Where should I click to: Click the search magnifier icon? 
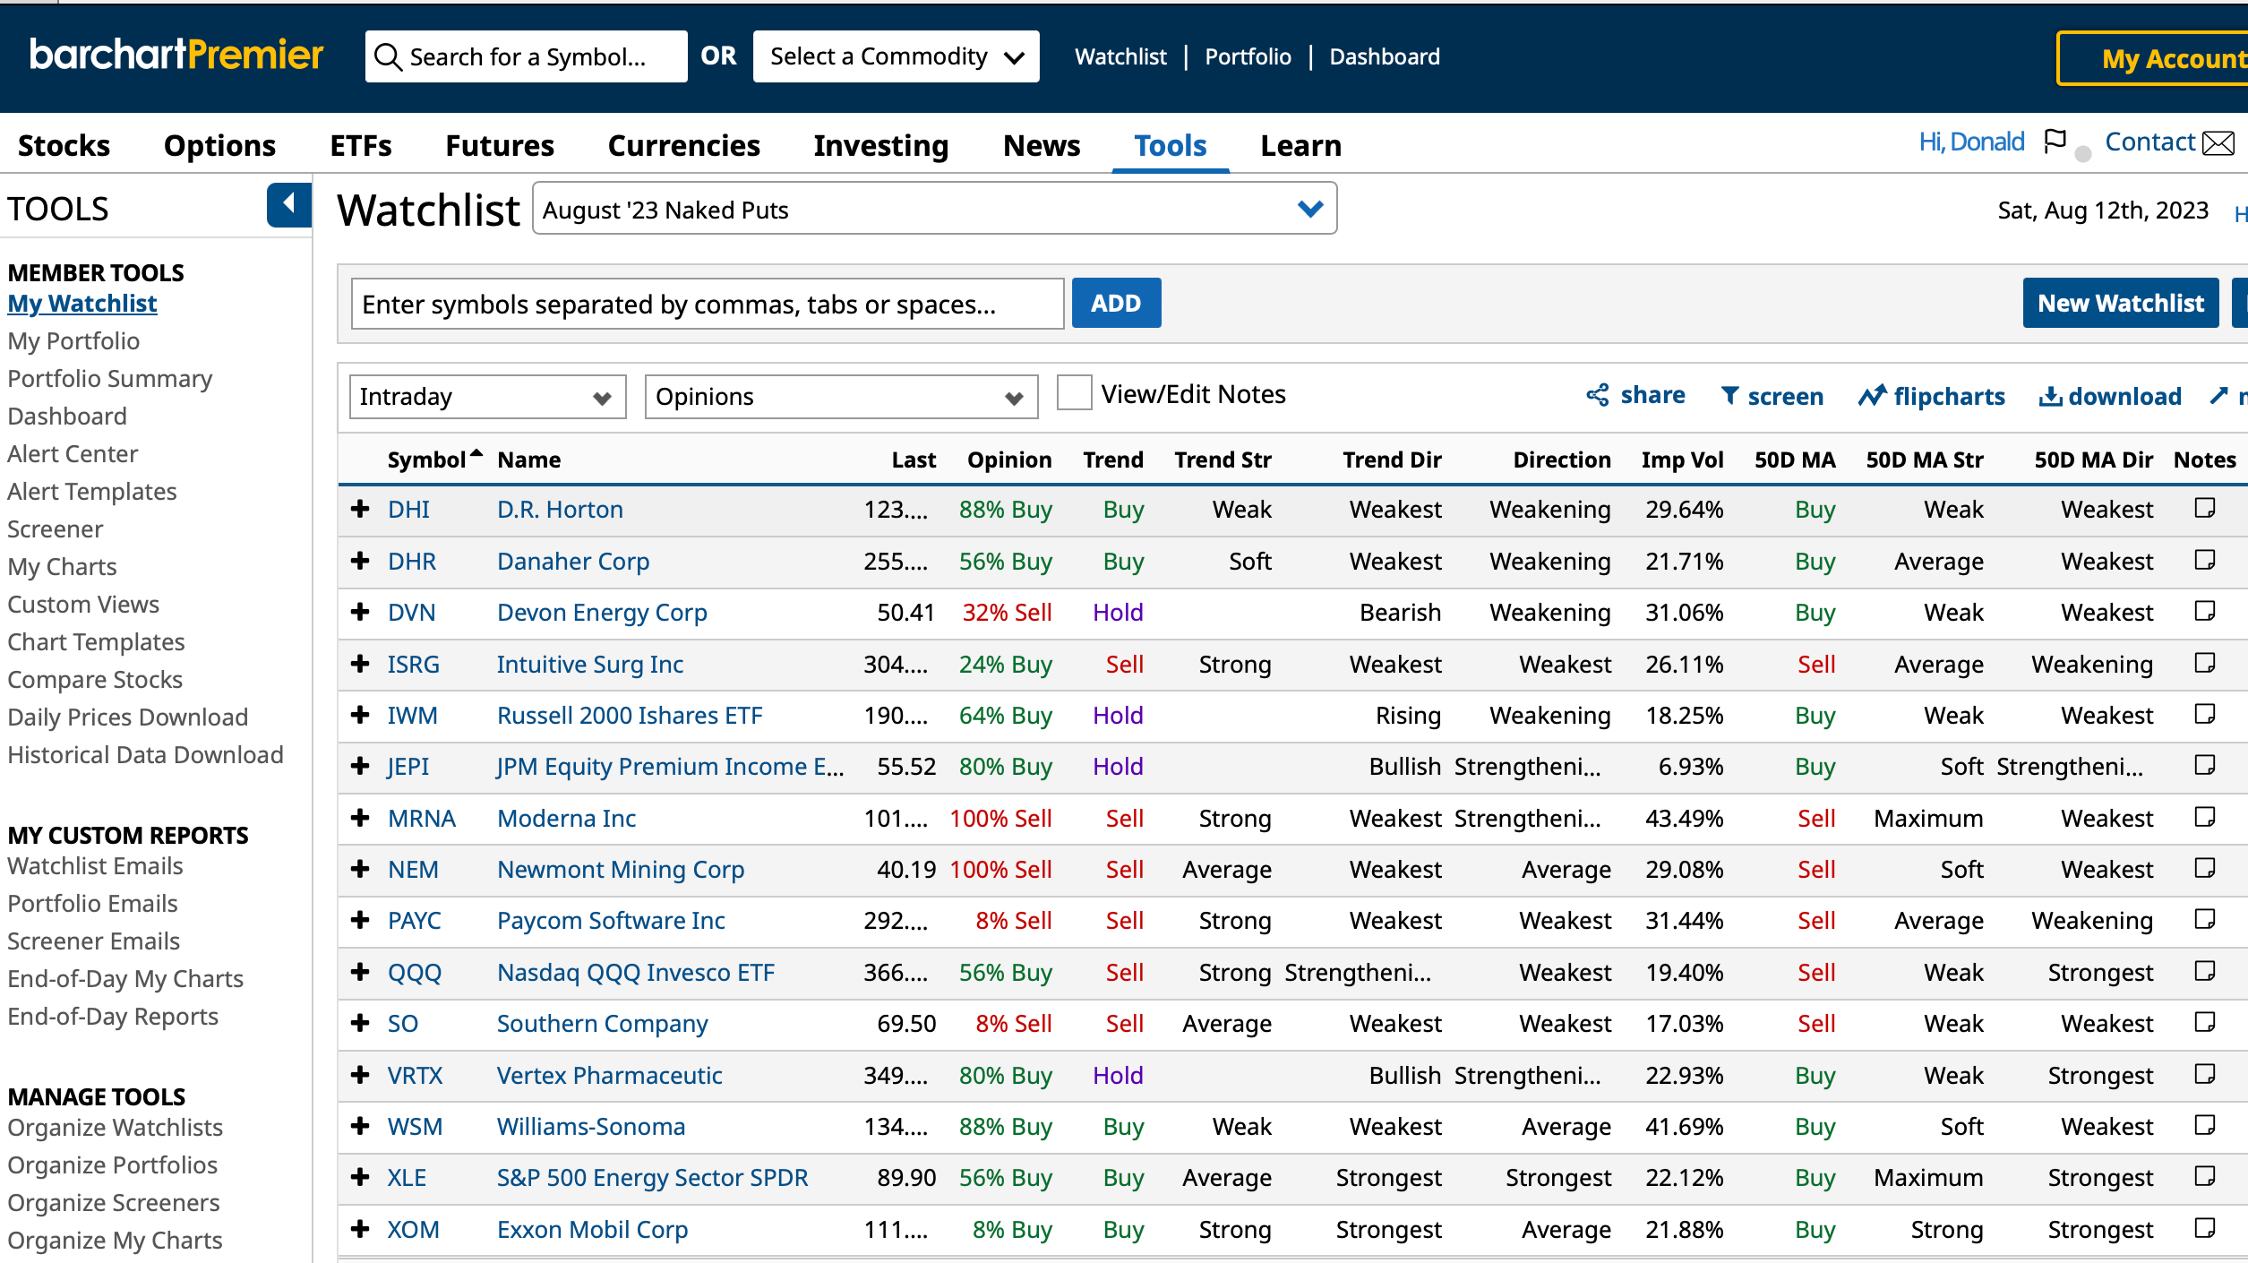click(387, 56)
